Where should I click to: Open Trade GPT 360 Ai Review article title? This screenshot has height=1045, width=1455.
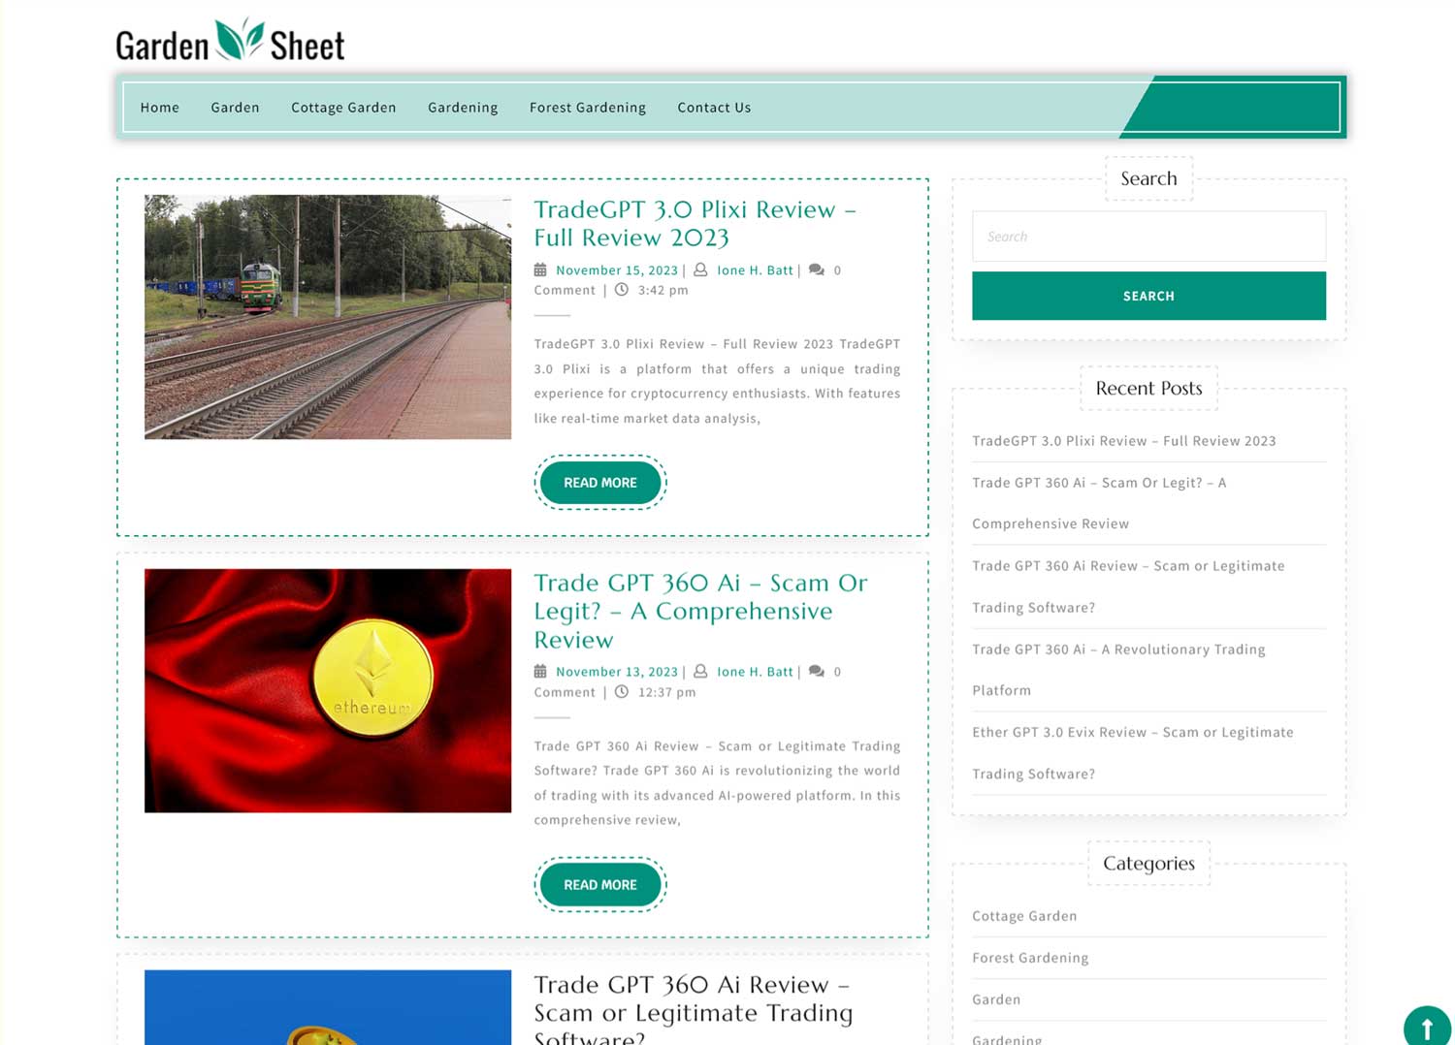pyautogui.click(x=694, y=1009)
